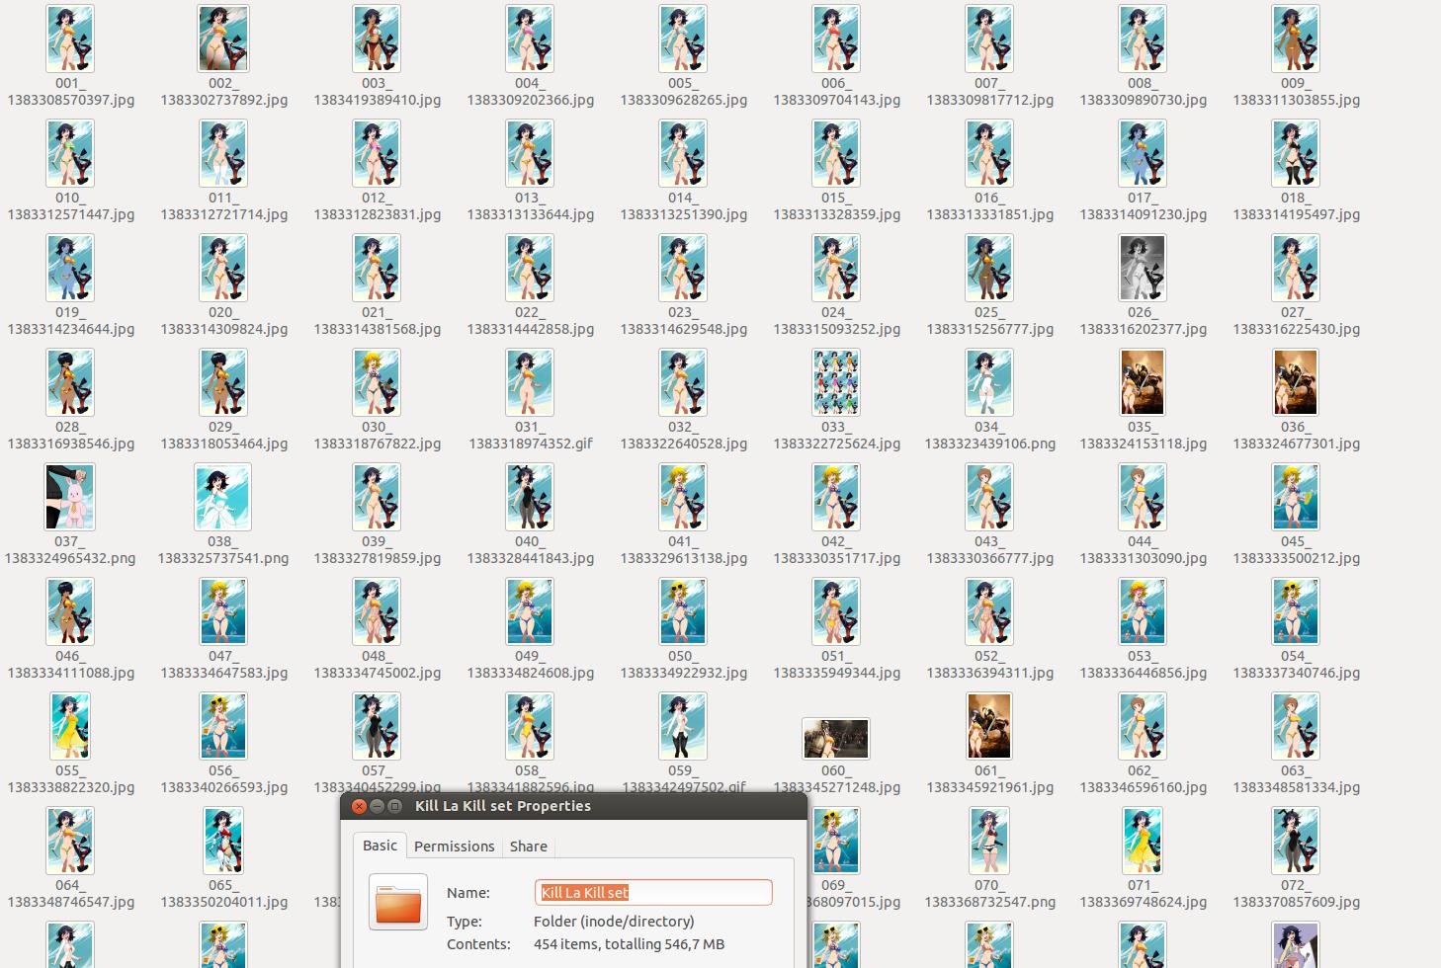Select thumbnail 010_1383312571447.jpg
This screenshot has height=968, width=1441.
tap(70, 153)
